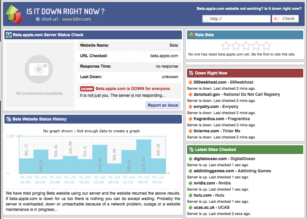Open evrystry.com - Evrystry link
Viewport: 307px width, 219px height.
pyautogui.click(x=216, y=107)
